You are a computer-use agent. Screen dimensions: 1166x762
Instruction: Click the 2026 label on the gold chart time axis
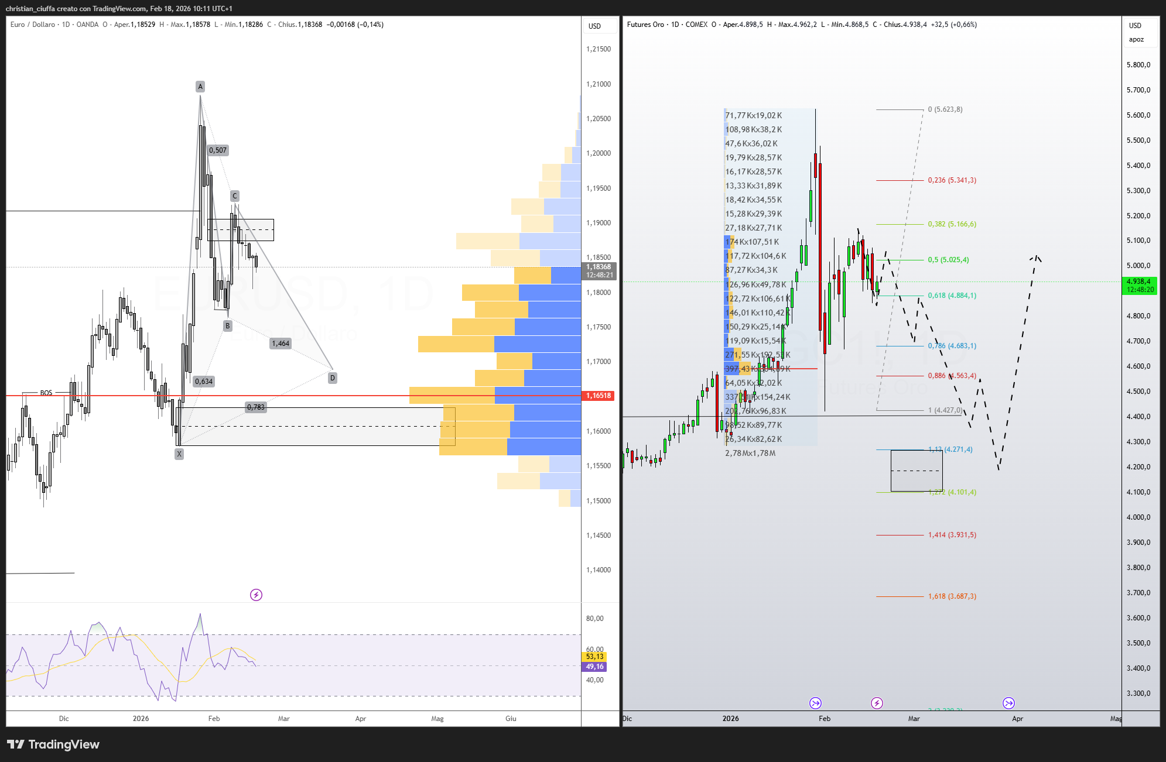point(730,719)
